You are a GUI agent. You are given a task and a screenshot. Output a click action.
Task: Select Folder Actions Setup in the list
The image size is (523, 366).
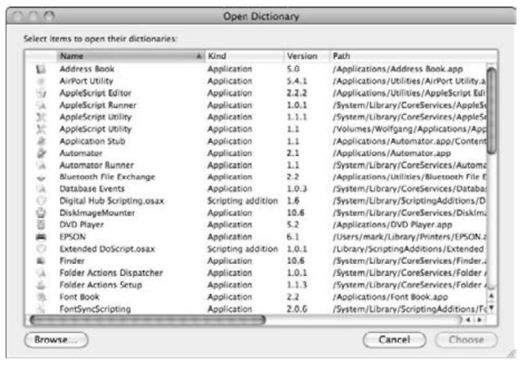click(101, 284)
